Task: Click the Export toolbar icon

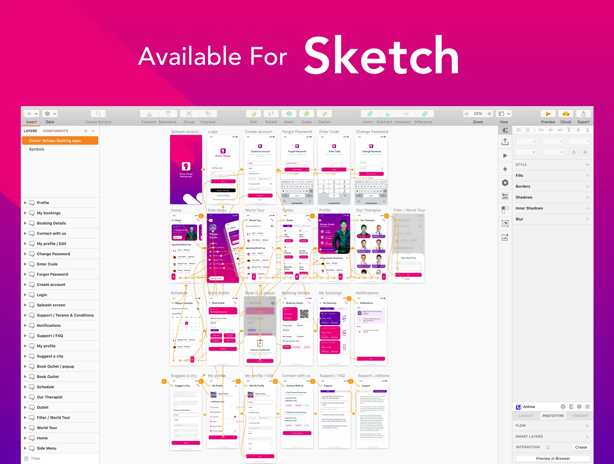Action: 584,114
